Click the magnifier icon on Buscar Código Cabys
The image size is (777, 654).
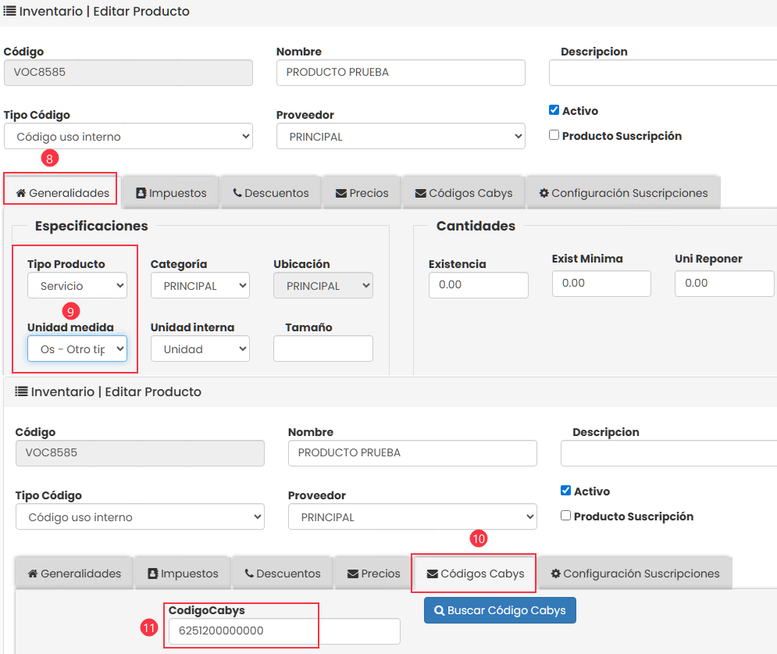(x=439, y=610)
